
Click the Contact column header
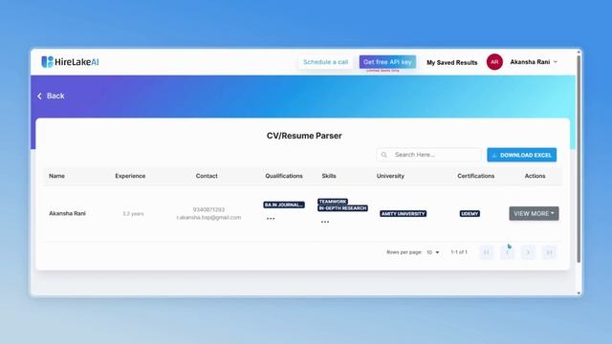(207, 176)
